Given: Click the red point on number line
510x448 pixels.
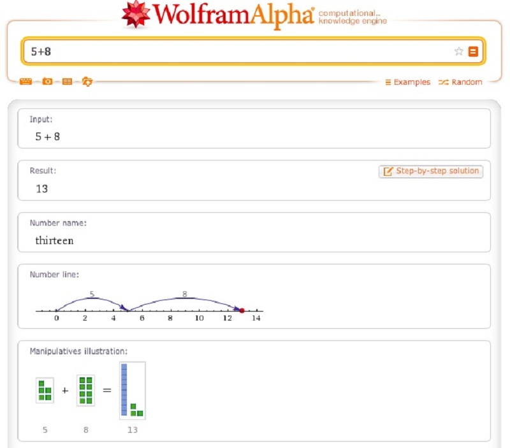Looking at the screenshot, I should tap(242, 310).
